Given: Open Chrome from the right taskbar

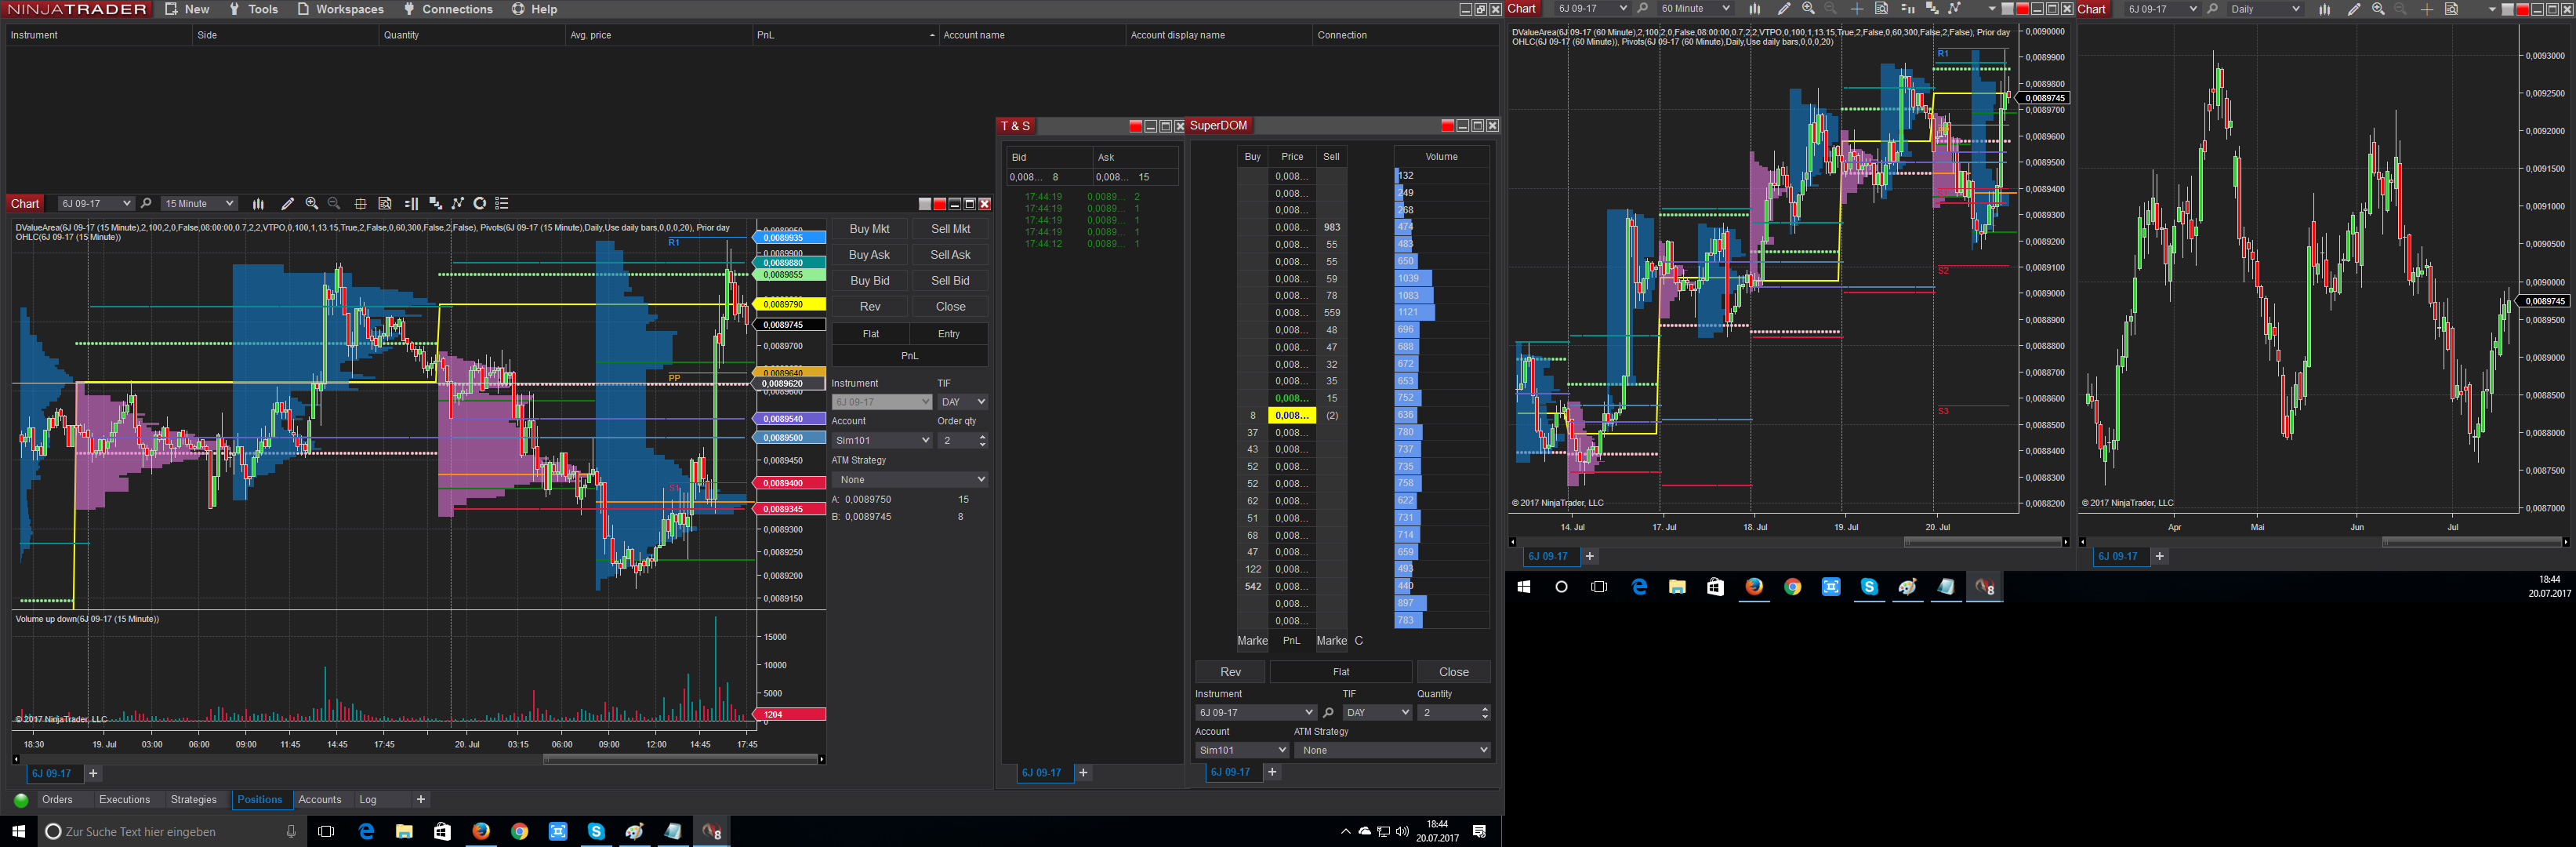Looking at the screenshot, I should coord(1793,587).
